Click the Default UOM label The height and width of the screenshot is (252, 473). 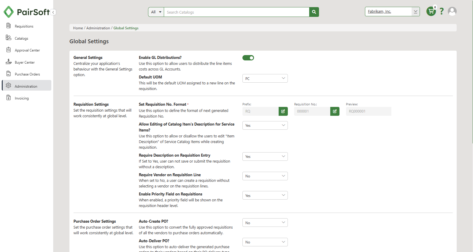(150, 77)
